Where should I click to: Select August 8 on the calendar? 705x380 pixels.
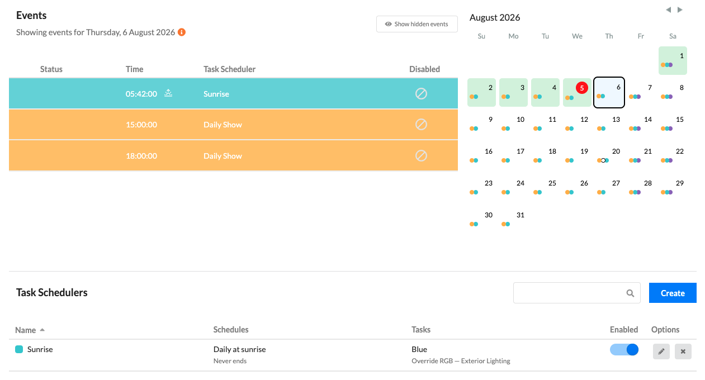click(673, 92)
